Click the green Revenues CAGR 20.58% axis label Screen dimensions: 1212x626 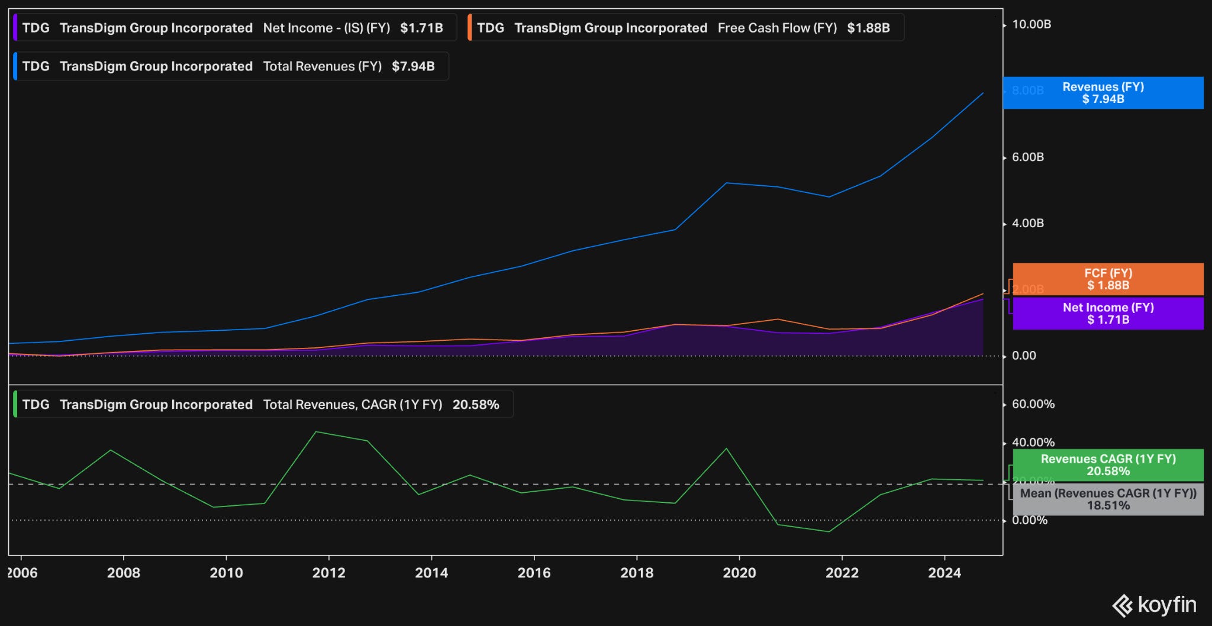click(x=1108, y=465)
